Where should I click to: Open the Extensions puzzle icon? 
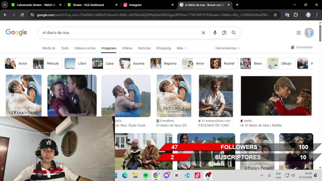point(296,15)
